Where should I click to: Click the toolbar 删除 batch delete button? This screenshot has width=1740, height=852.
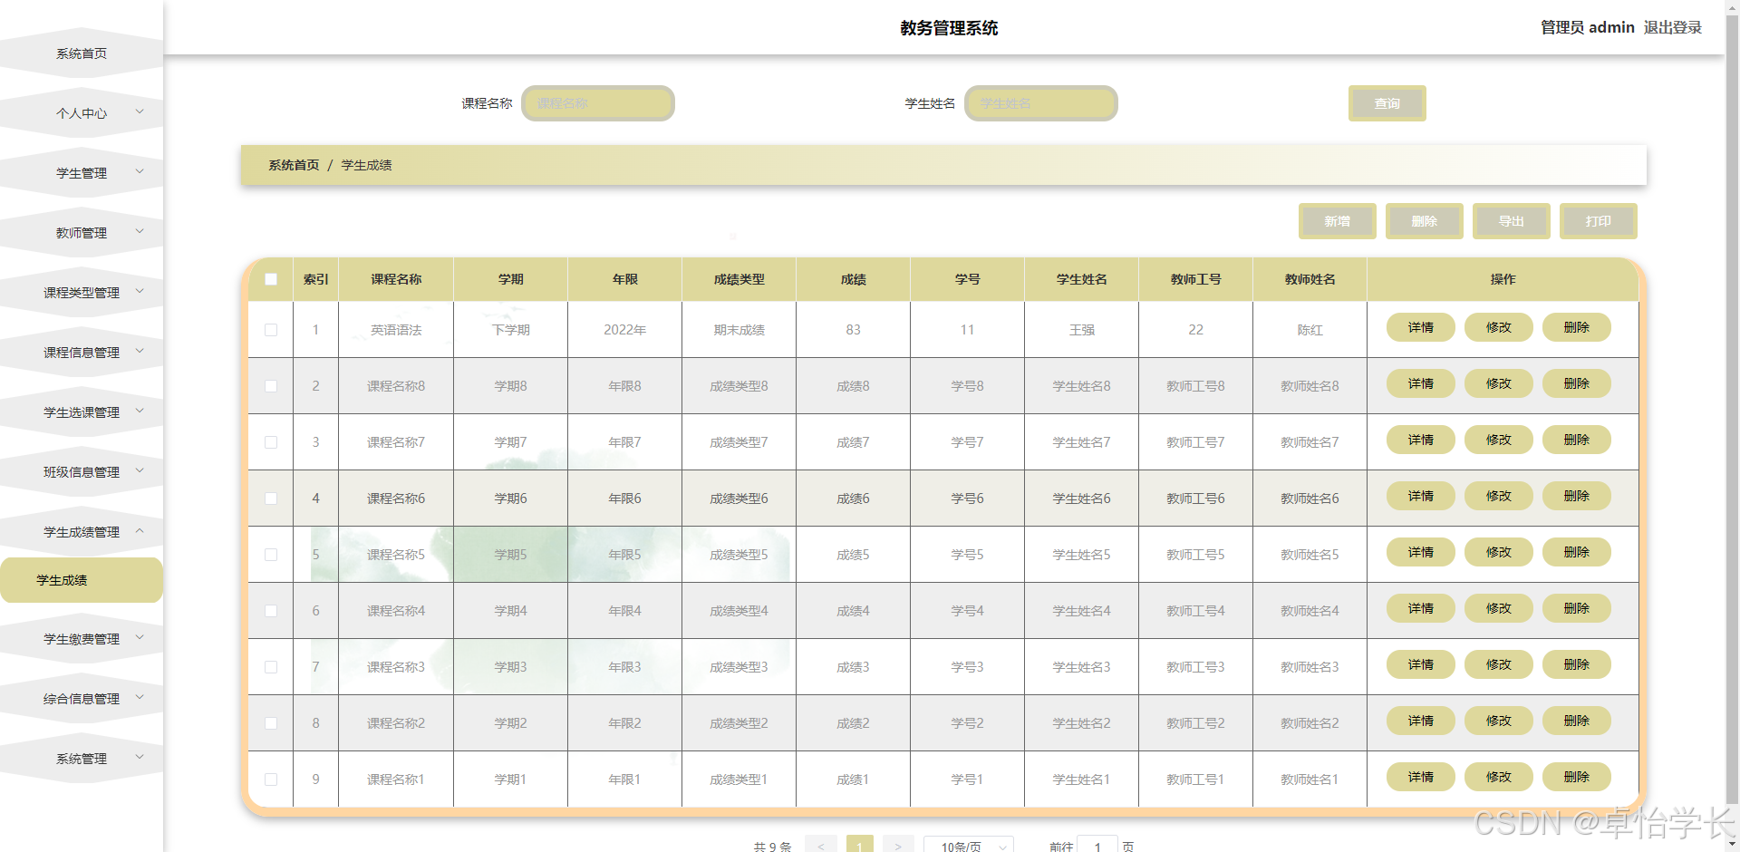(x=1424, y=221)
